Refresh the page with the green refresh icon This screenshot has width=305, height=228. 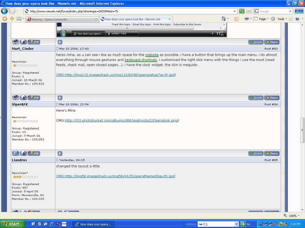[x=241, y=11]
